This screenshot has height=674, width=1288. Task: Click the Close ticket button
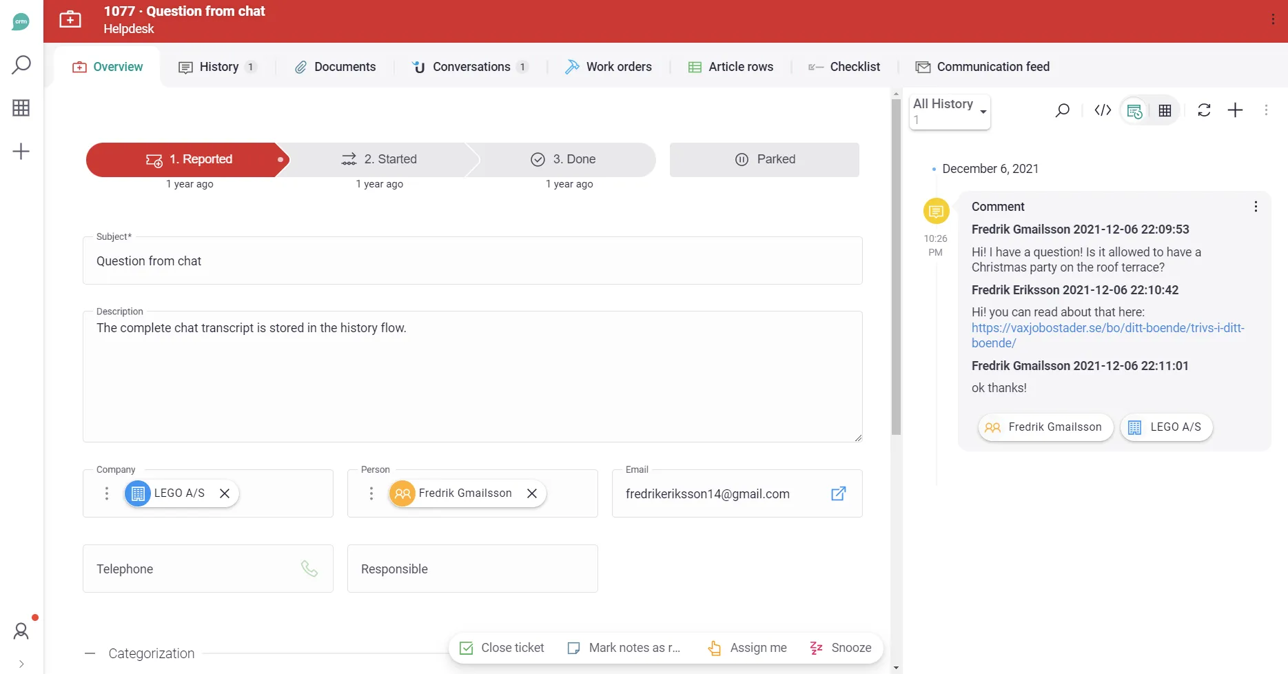point(502,648)
